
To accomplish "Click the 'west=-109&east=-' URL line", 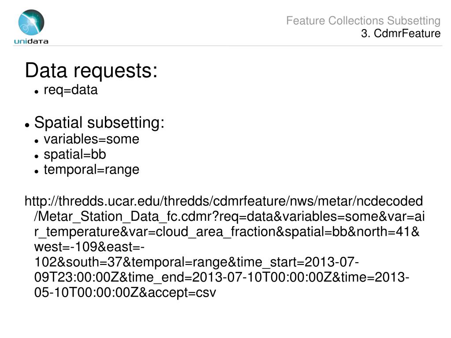I will click(x=89, y=247).
